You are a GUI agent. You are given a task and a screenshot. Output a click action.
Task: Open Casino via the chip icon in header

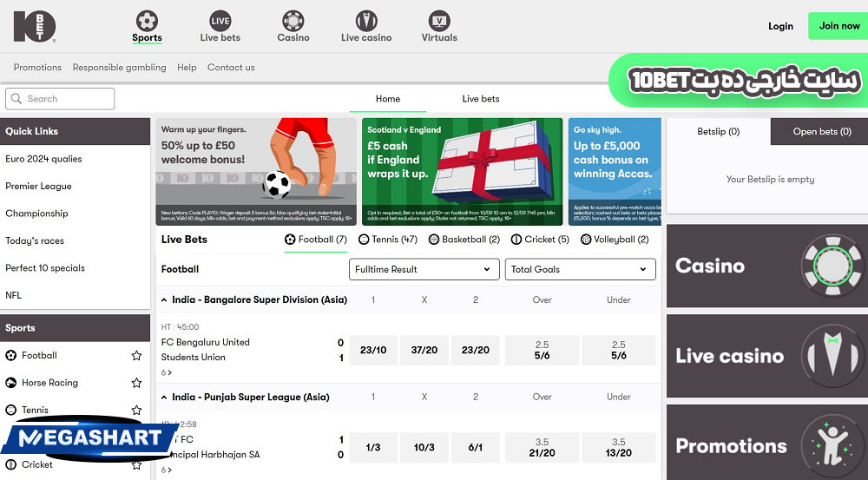(293, 21)
